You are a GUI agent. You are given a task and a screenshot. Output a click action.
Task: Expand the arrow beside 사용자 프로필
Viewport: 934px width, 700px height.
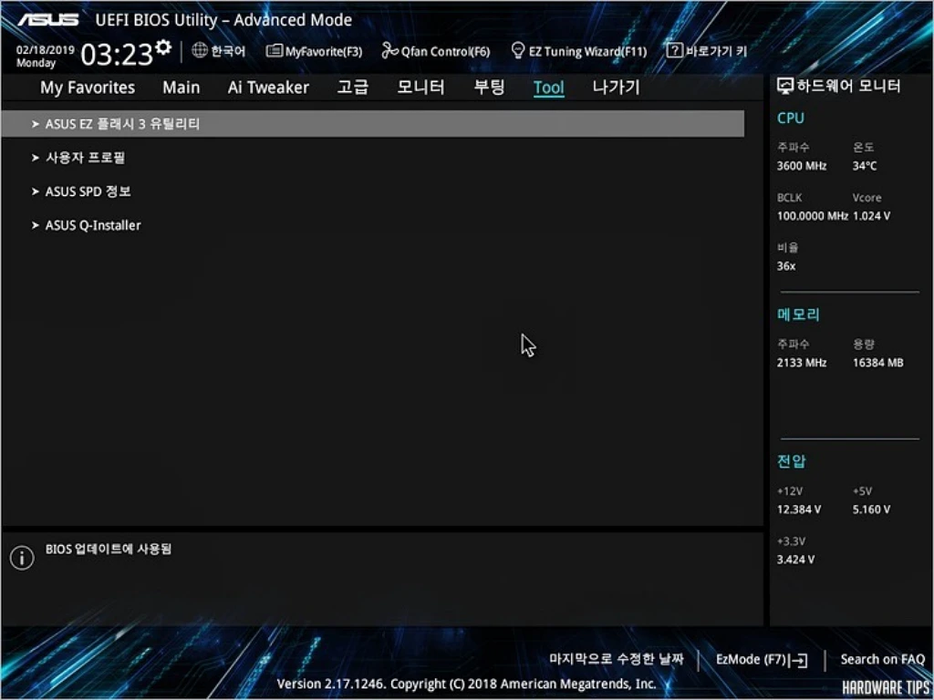(x=36, y=159)
